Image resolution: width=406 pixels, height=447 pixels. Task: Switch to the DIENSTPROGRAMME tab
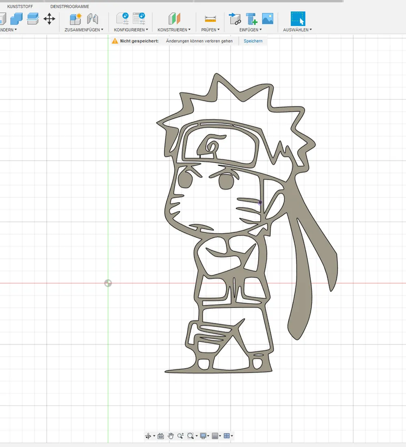[x=69, y=6]
